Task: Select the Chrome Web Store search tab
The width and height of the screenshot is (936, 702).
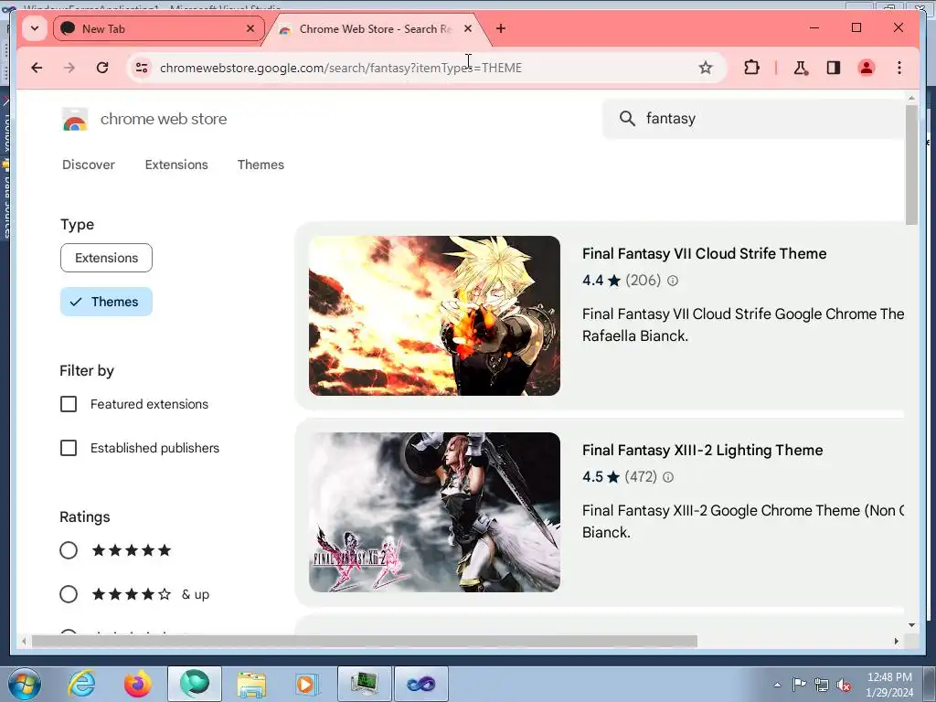Action: pyautogui.click(x=376, y=28)
